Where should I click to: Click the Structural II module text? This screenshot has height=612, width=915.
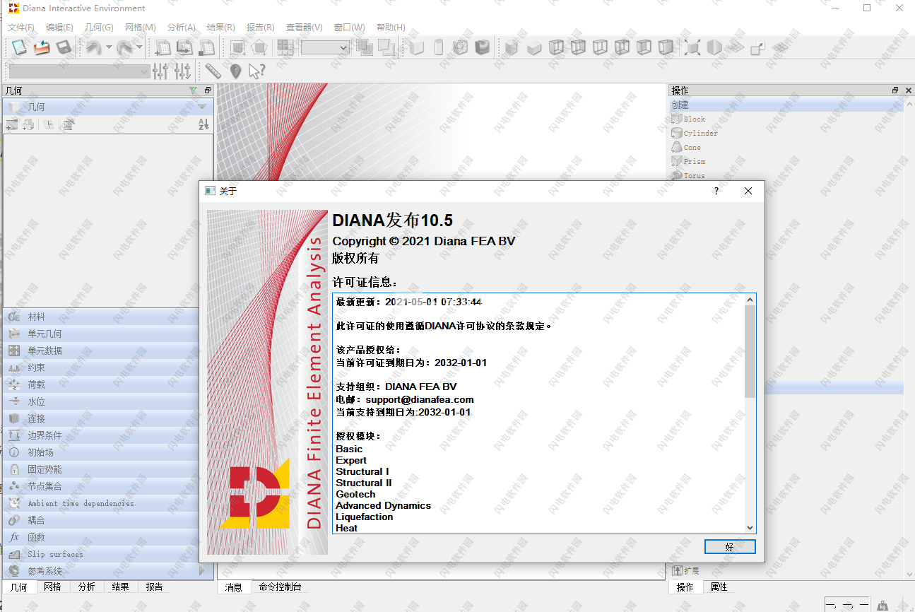364,483
